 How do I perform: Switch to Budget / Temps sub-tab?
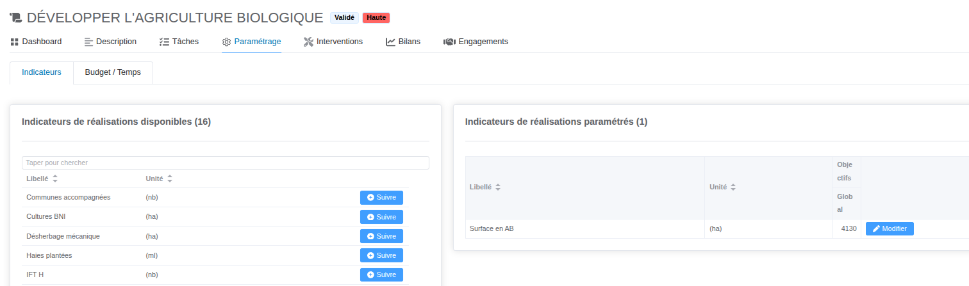pyautogui.click(x=113, y=72)
